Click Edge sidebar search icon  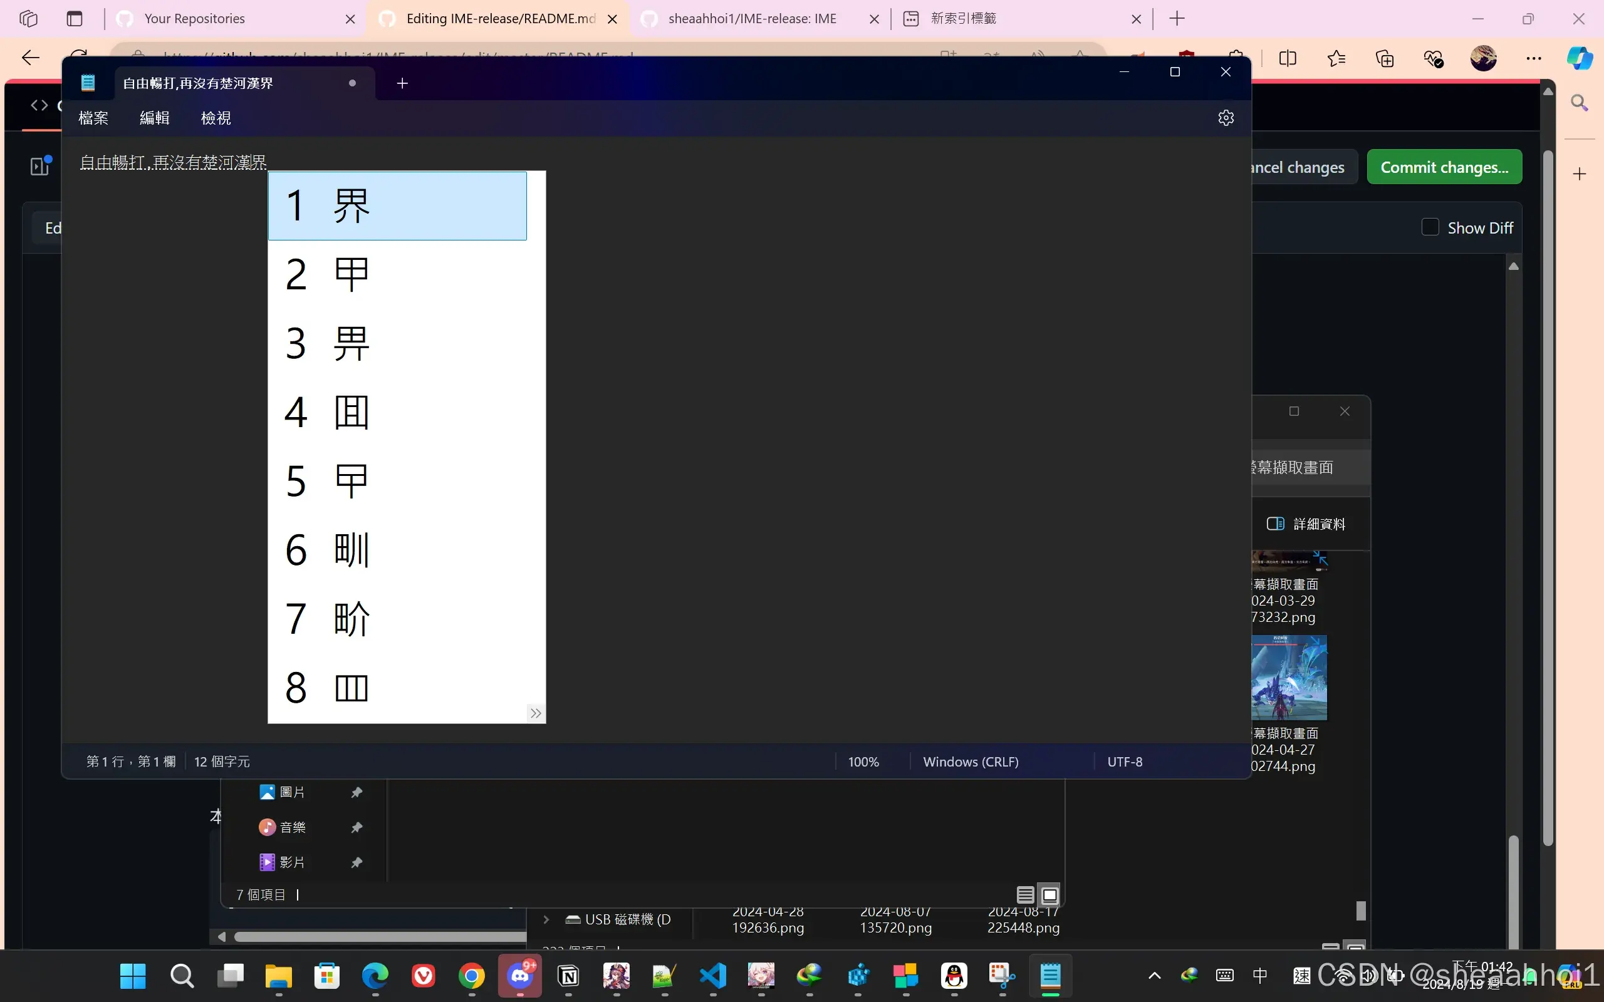tap(1580, 103)
